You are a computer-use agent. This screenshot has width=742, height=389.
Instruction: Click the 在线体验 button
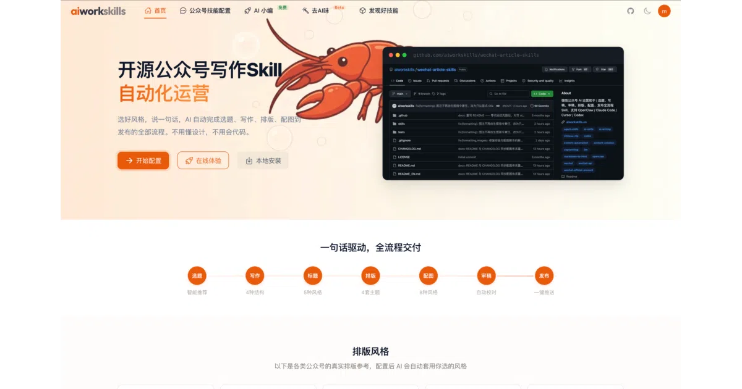pos(203,161)
